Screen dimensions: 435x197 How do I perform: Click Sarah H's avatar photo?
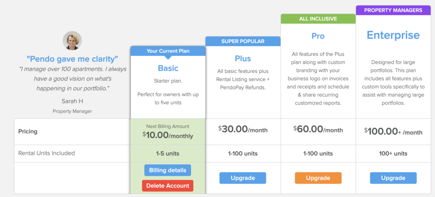72,40
